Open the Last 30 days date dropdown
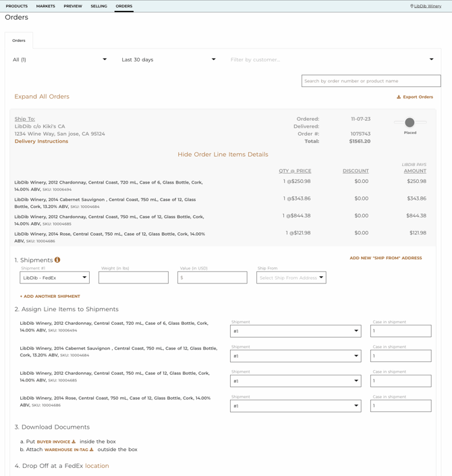The width and height of the screenshot is (452, 476). [x=169, y=59]
